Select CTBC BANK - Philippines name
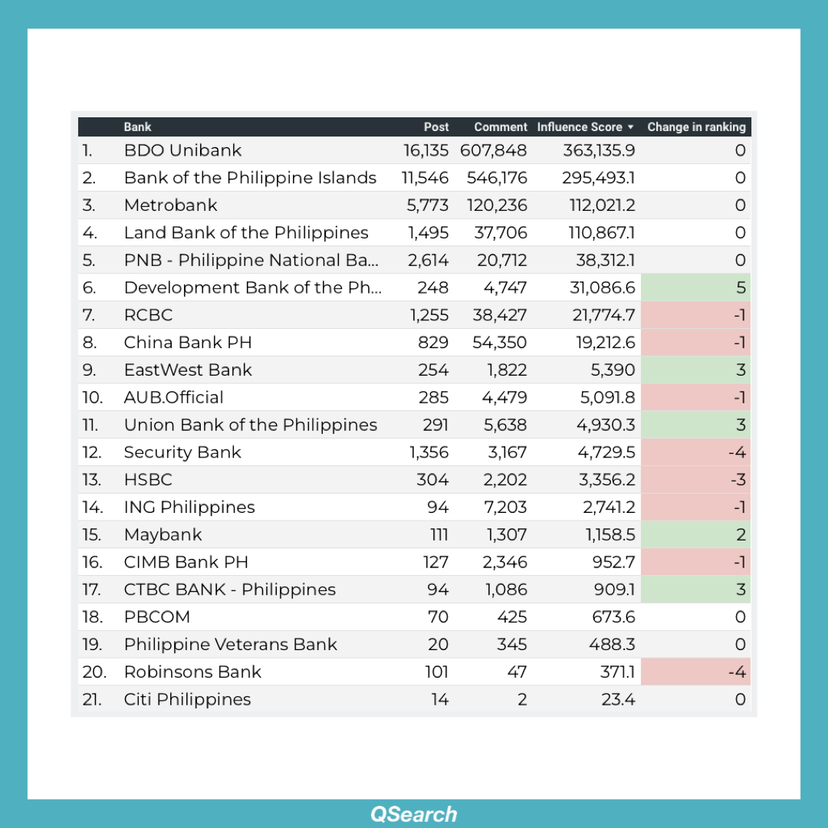Image resolution: width=828 pixels, height=828 pixels. click(230, 590)
